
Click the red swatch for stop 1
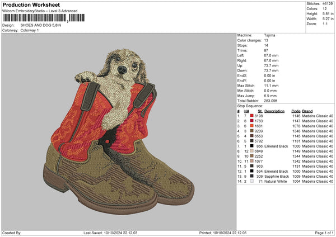pyautogui.click(x=252, y=115)
